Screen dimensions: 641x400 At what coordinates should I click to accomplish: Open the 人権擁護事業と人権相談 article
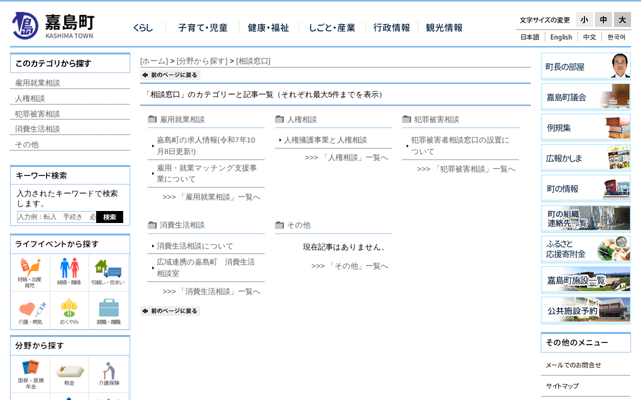pos(326,140)
